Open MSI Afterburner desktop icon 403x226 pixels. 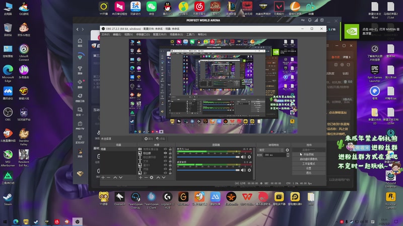[x=8, y=158]
